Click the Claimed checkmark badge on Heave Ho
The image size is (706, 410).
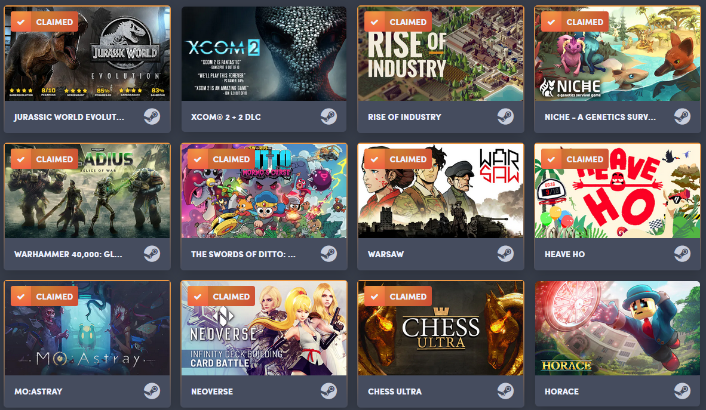coord(575,159)
